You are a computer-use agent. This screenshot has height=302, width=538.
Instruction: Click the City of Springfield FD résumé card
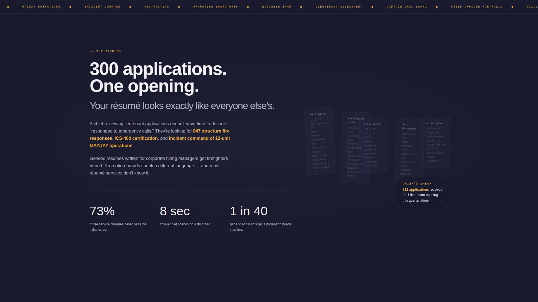[320, 141]
